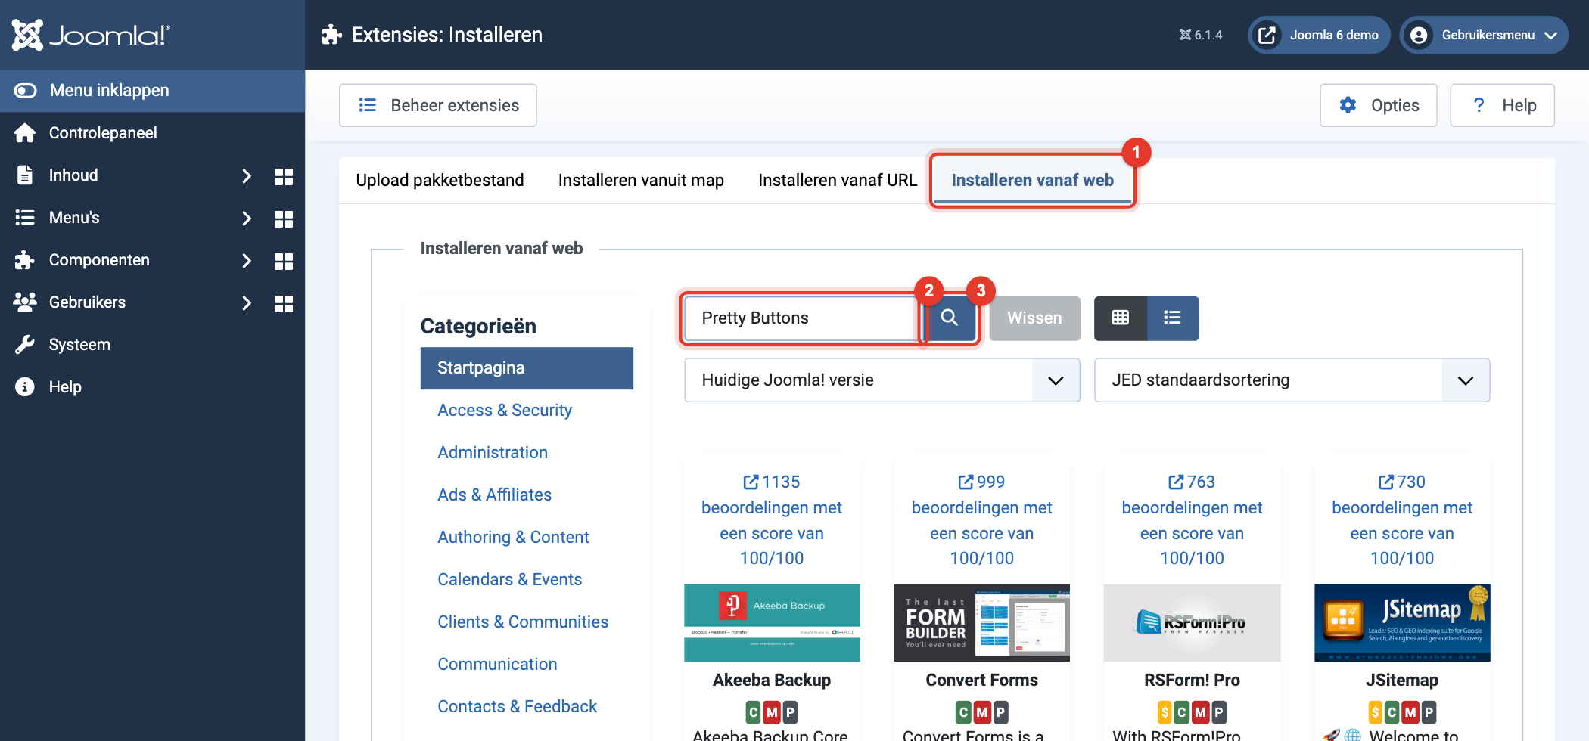Open the Communication category
This screenshot has height=741, width=1589.
[497, 665]
